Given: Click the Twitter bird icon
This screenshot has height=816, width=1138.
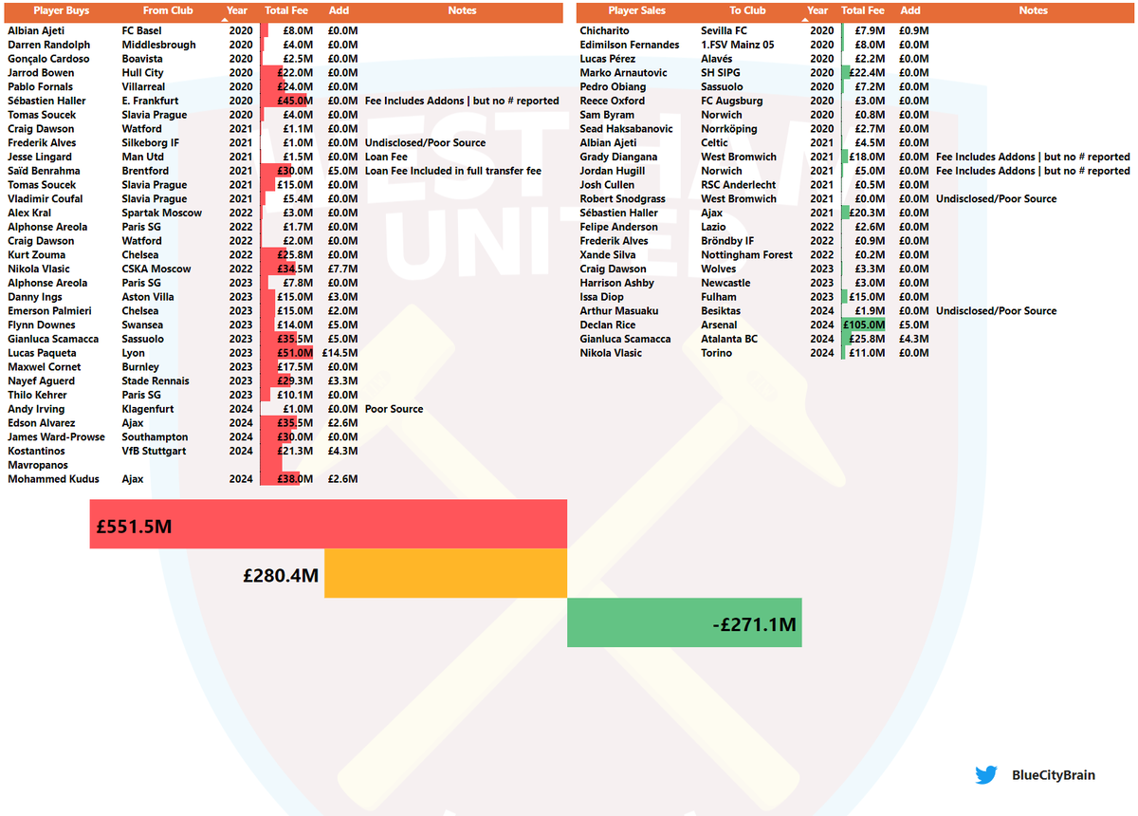Looking at the screenshot, I should pos(986,775).
